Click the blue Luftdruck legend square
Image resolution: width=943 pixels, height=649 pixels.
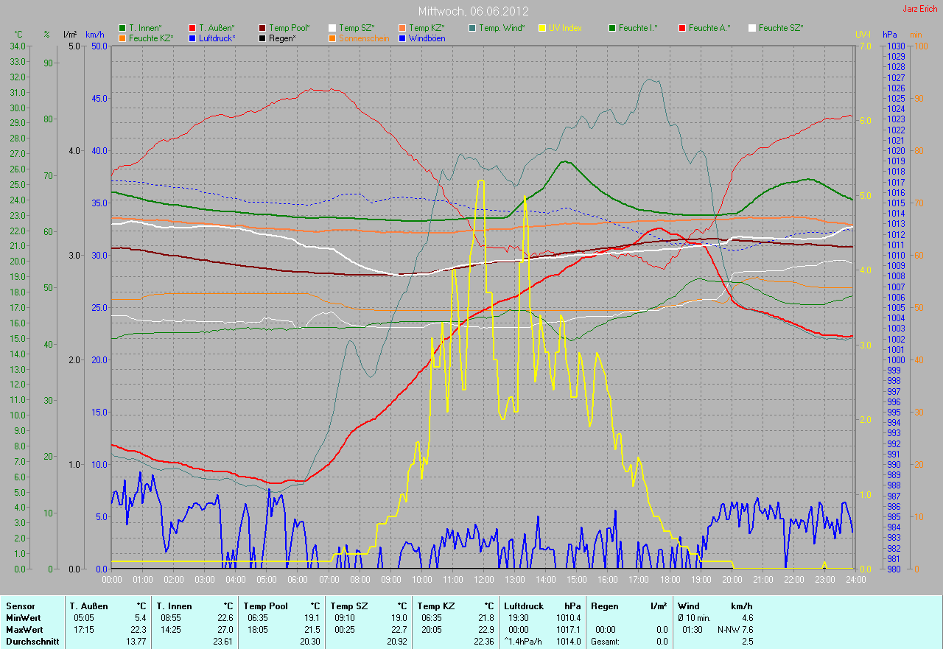tap(192, 38)
